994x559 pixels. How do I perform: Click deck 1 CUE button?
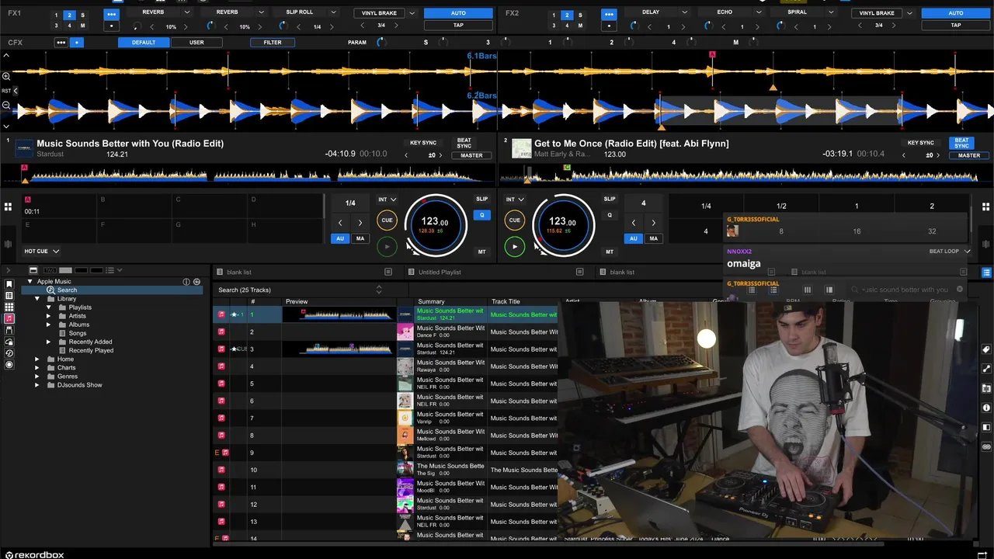(x=387, y=220)
